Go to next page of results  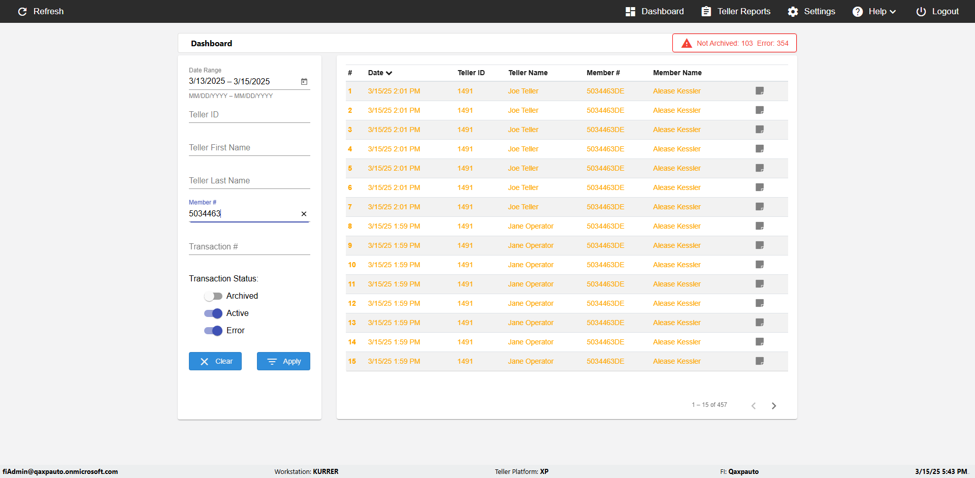(x=773, y=405)
